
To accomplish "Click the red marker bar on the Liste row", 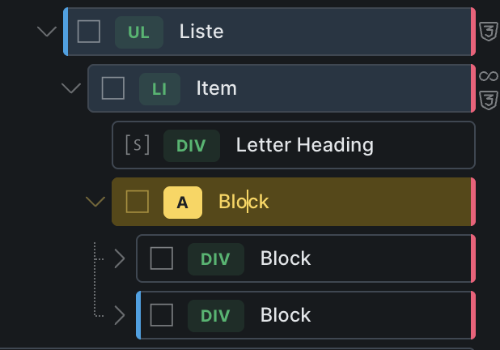I will [472, 32].
